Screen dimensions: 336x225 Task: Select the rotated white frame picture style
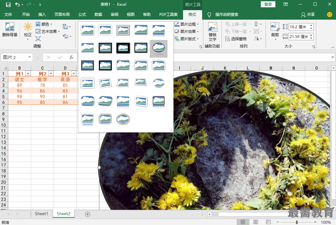105,83
